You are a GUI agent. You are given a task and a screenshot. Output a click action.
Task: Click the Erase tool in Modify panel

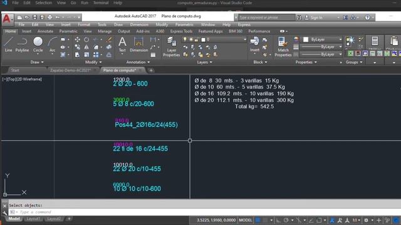pos(109,39)
